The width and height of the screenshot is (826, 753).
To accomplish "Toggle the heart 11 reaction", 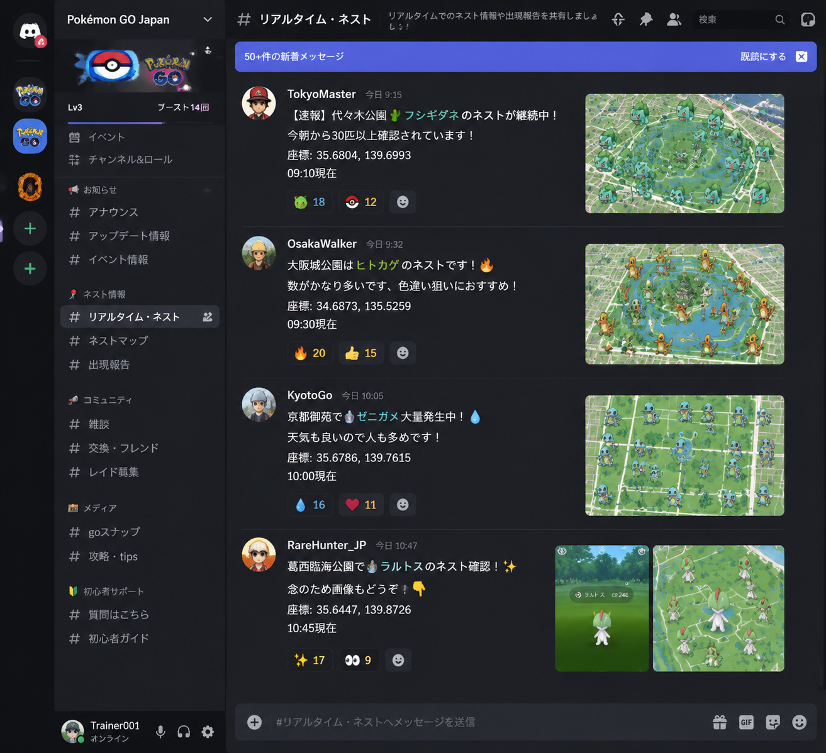I will pyautogui.click(x=361, y=505).
